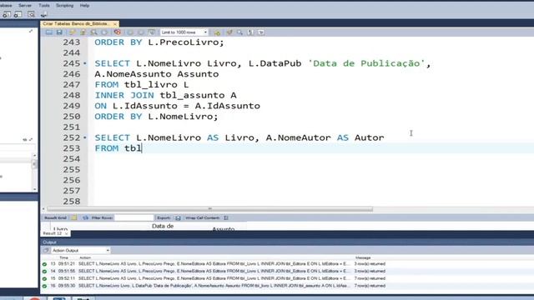Image resolution: width=534 pixels, height=300 pixels.
Task: Open the Help menu
Action: (x=84, y=6)
